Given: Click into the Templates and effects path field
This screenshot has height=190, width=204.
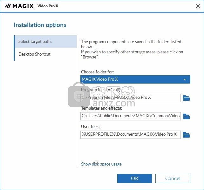Looking at the screenshot, I should click(x=131, y=116).
